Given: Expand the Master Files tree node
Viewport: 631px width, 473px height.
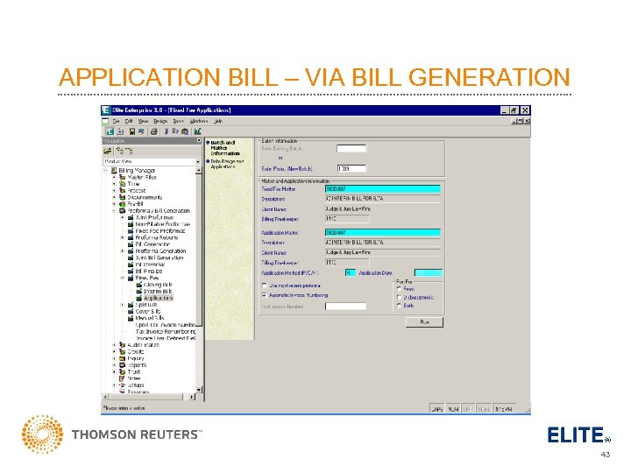Looking at the screenshot, I should pos(114,177).
